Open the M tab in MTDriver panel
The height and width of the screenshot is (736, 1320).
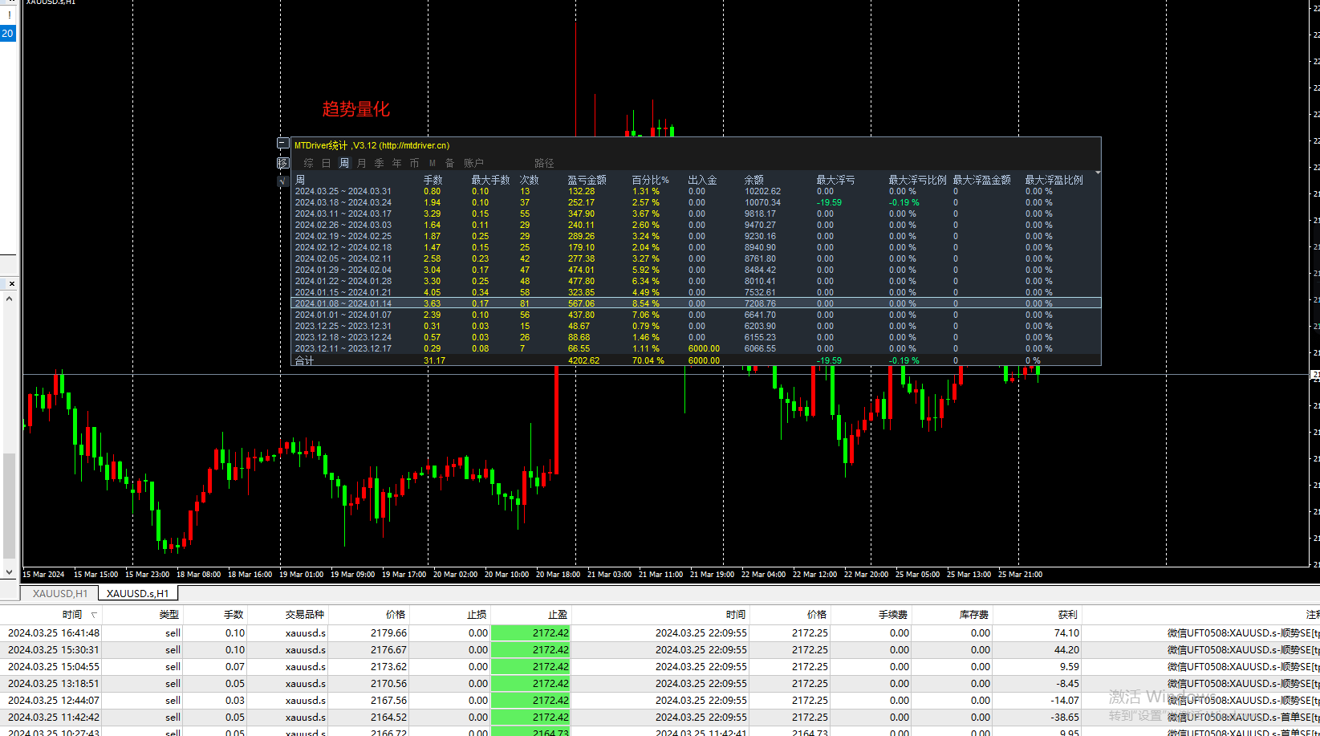click(x=433, y=163)
